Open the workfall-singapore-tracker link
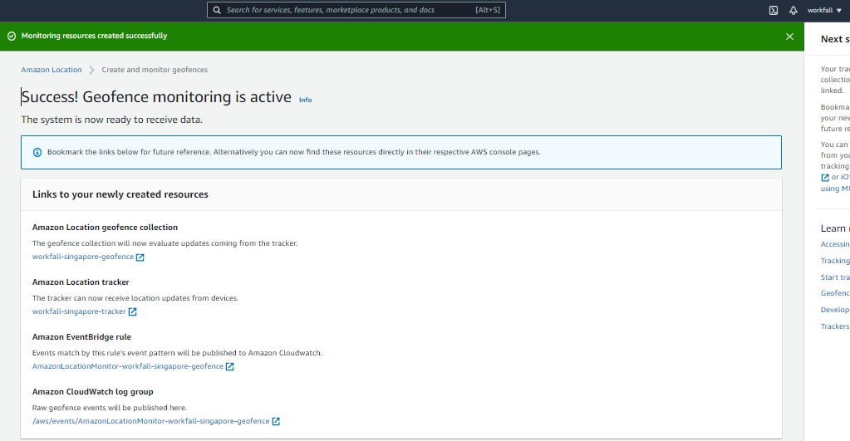Image resolution: width=850 pixels, height=441 pixels. click(79, 311)
